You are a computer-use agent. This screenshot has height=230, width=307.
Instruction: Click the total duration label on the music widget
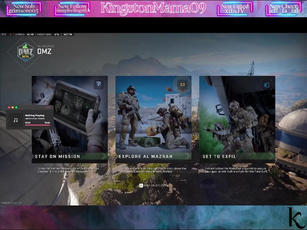[47, 123]
